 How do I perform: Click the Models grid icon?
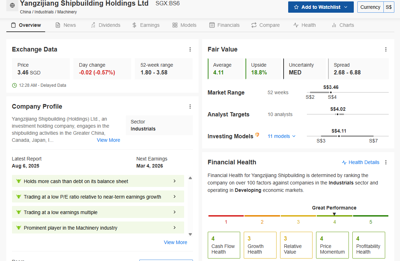tap(175, 25)
